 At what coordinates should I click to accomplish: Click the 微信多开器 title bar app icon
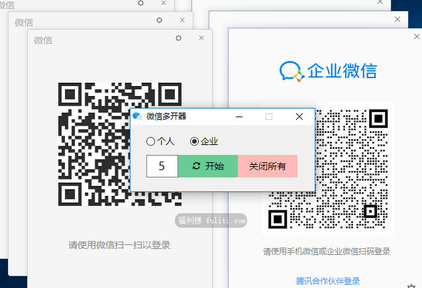138,117
